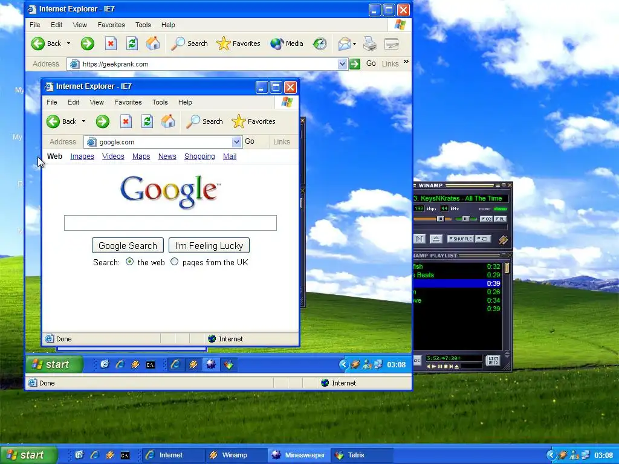Image resolution: width=619 pixels, height=464 pixels.
Task: Click the red Stop icon in the geekprank.com IE toolbar
Action: (x=111, y=43)
